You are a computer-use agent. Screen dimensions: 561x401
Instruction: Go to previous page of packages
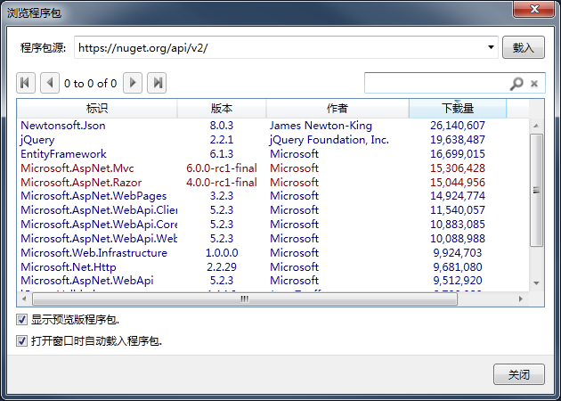tap(50, 83)
